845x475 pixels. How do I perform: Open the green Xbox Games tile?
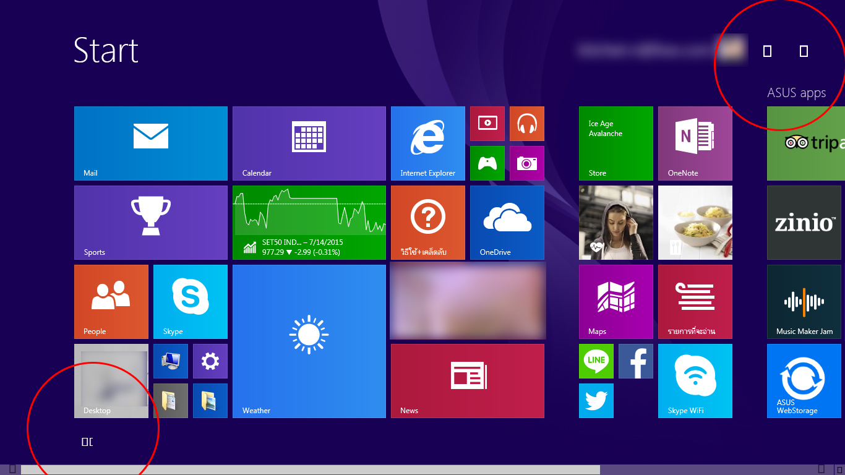click(487, 163)
